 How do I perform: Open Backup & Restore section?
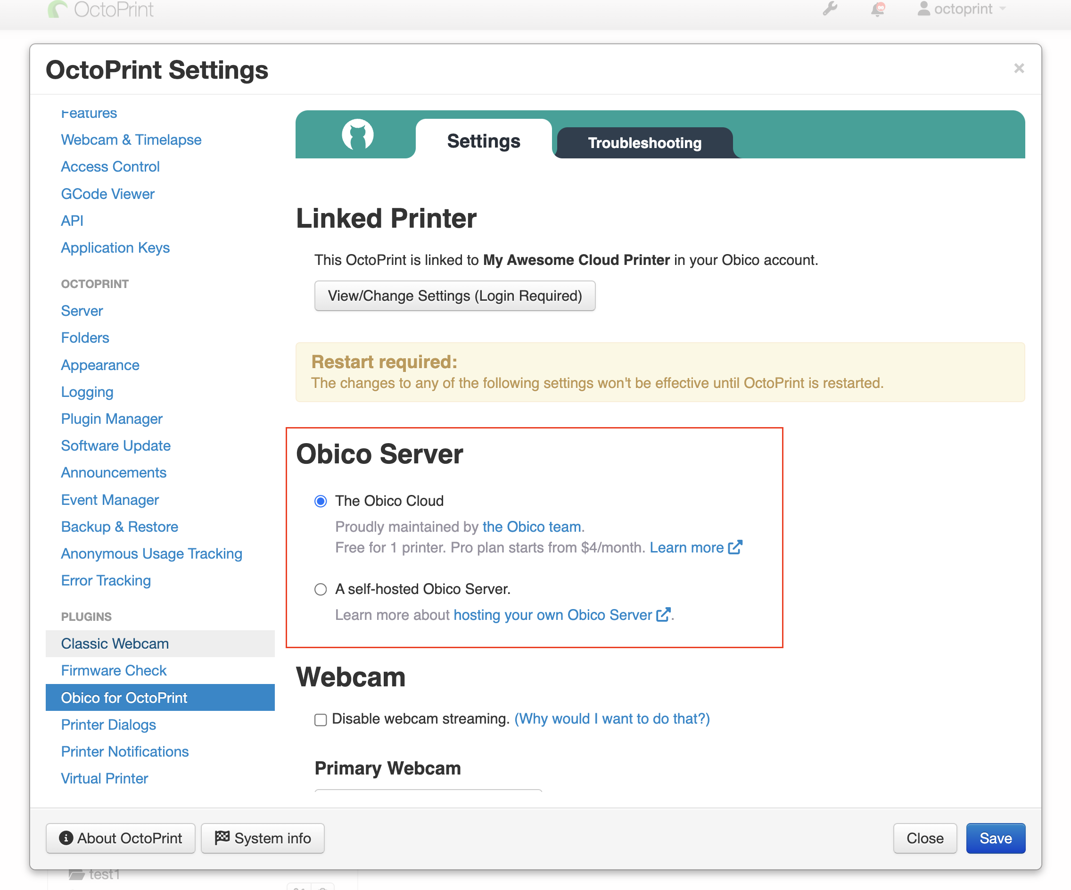click(119, 527)
